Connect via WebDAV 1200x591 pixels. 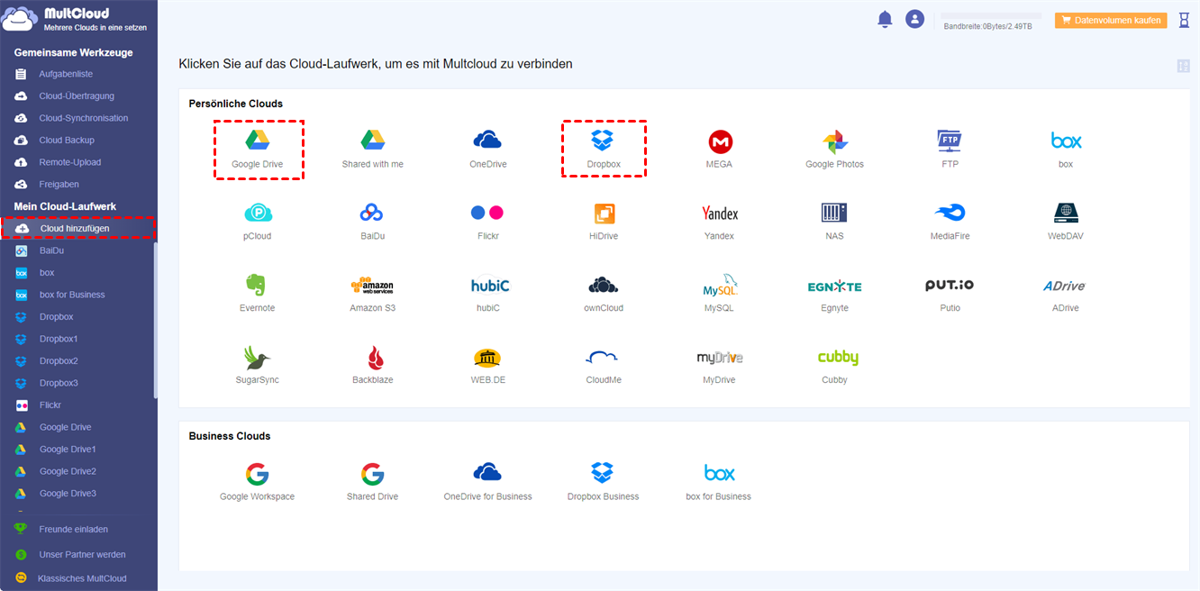pos(1066,222)
